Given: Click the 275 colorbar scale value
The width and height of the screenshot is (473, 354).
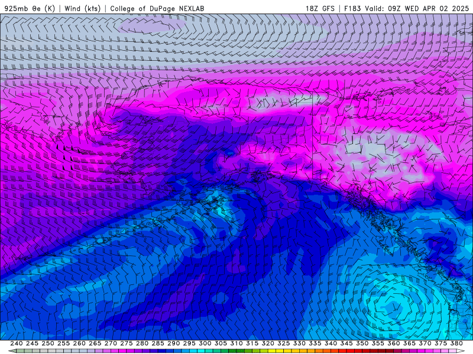Looking at the screenshot, I should tap(127, 343).
